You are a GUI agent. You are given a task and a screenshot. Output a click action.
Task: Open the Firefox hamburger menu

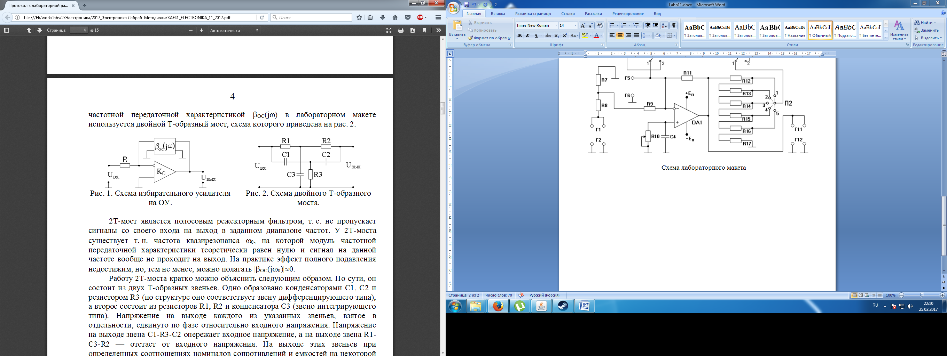click(438, 17)
